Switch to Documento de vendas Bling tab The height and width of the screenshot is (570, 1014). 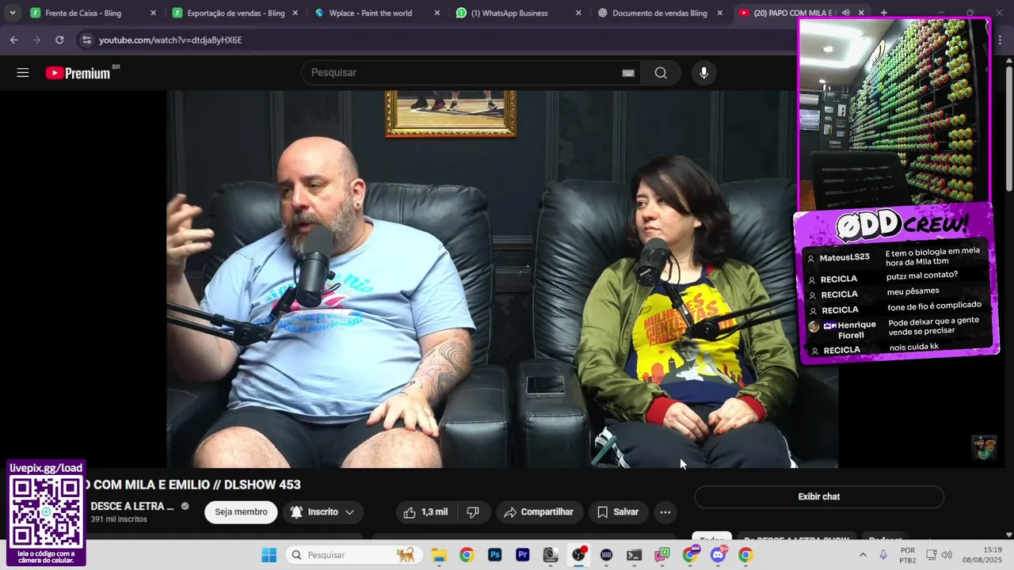tap(659, 13)
